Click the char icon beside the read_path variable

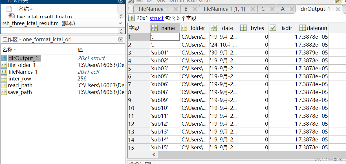pyautogui.click(x=4, y=85)
